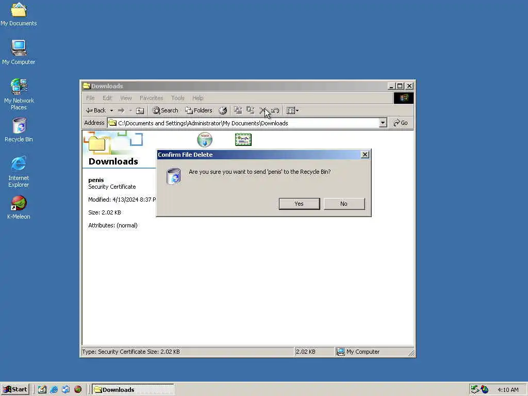Click the 'Security Certificate' text in details pane
This screenshot has width=528, height=396.
click(112, 187)
